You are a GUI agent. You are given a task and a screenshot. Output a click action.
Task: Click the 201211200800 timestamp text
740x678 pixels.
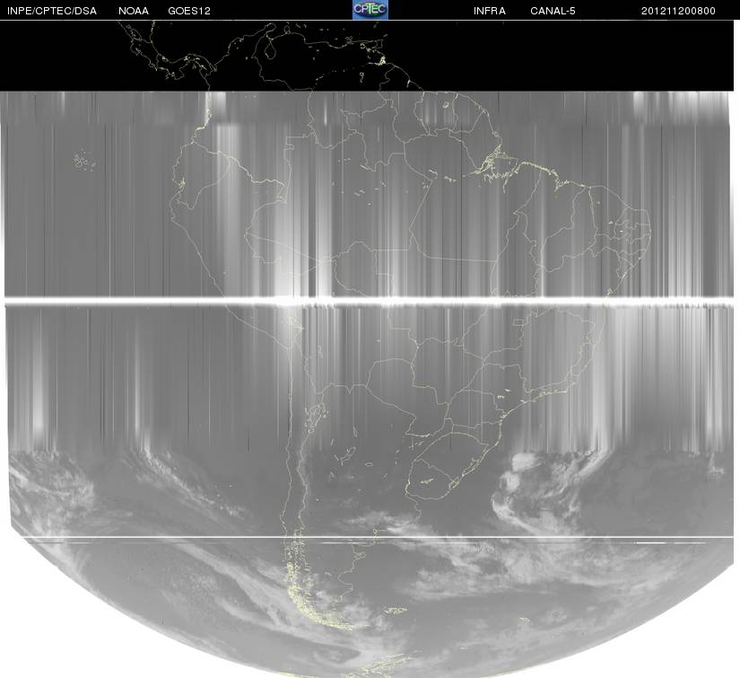(x=678, y=11)
